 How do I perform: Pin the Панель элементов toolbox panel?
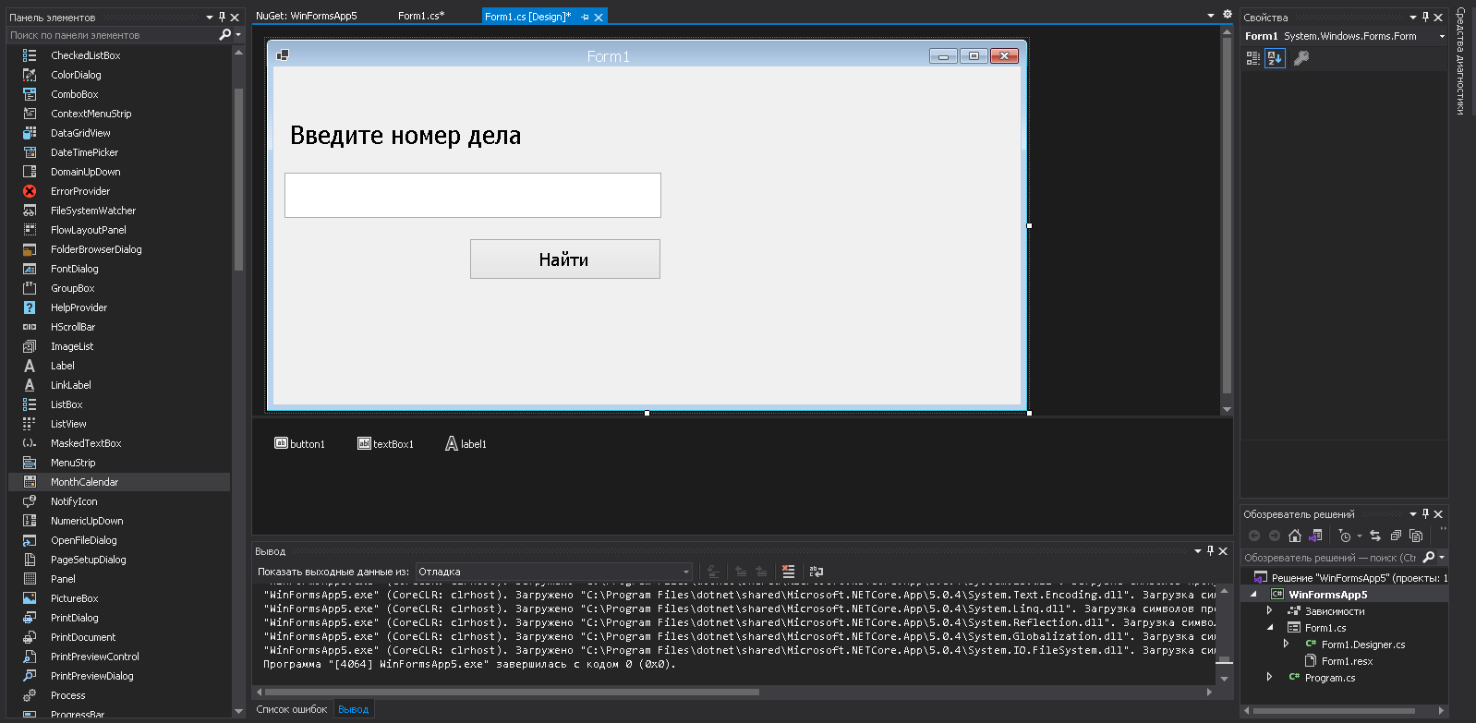(x=222, y=17)
